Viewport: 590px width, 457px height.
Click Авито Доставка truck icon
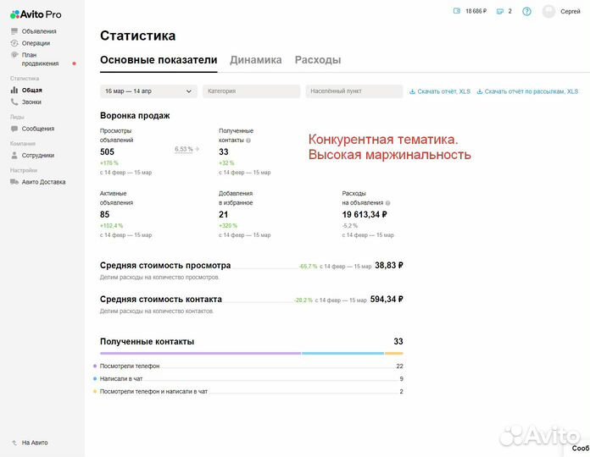click(14, 182)
